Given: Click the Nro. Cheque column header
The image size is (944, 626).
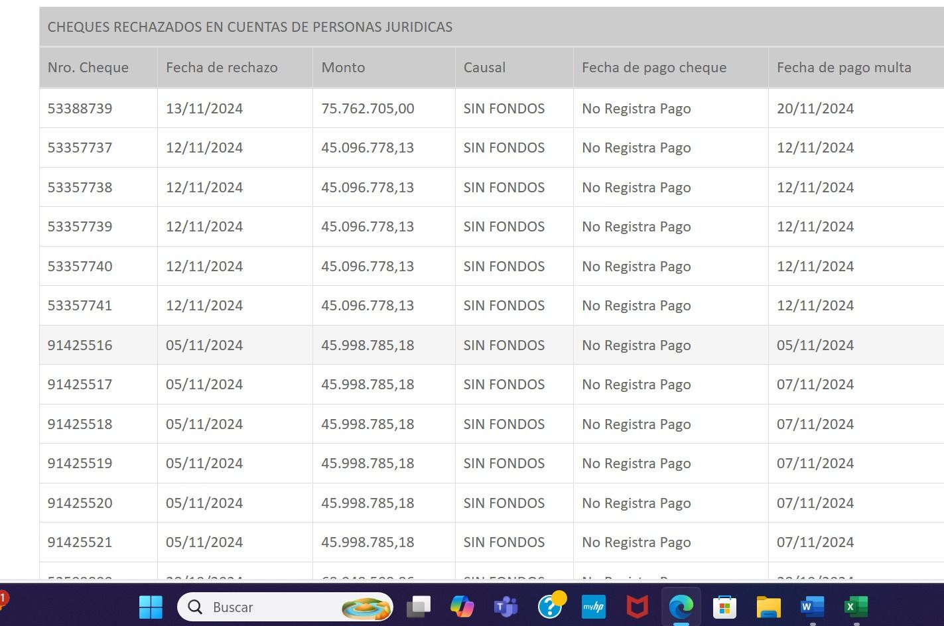Looking at the screenshot, I should pos(88,67).
